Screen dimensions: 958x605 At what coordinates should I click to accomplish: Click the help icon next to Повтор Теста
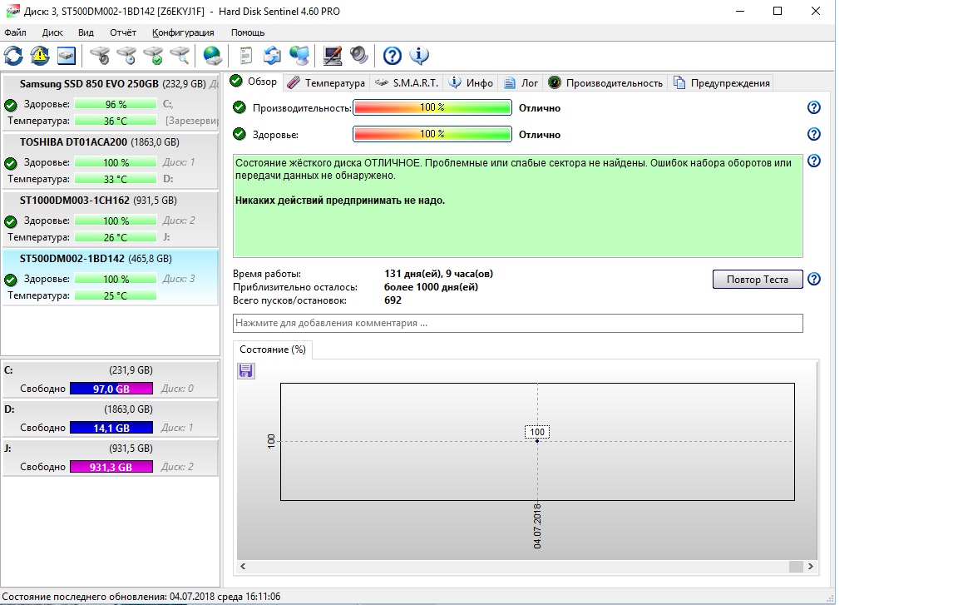(x=814, y=280)
